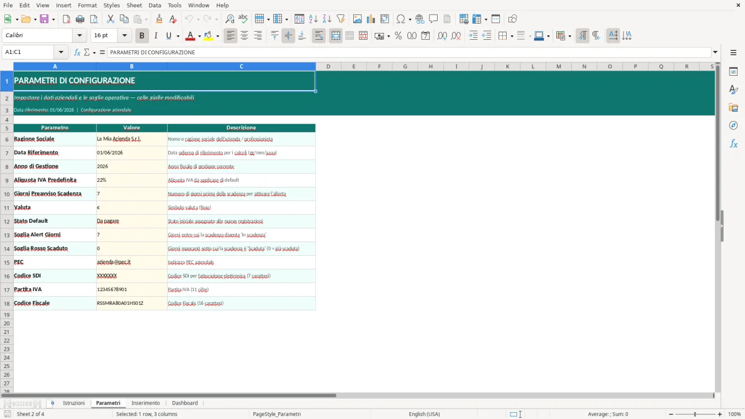Screen dimensions: 745x419
Task: Apply AutoFilter with the funnel icon
Action: [x=340, y=19]
